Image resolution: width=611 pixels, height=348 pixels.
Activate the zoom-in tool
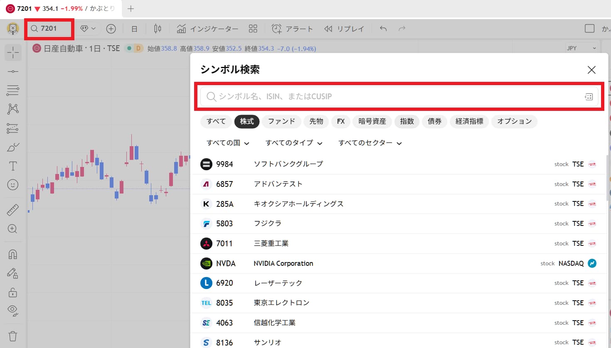(x=13, y=228)
